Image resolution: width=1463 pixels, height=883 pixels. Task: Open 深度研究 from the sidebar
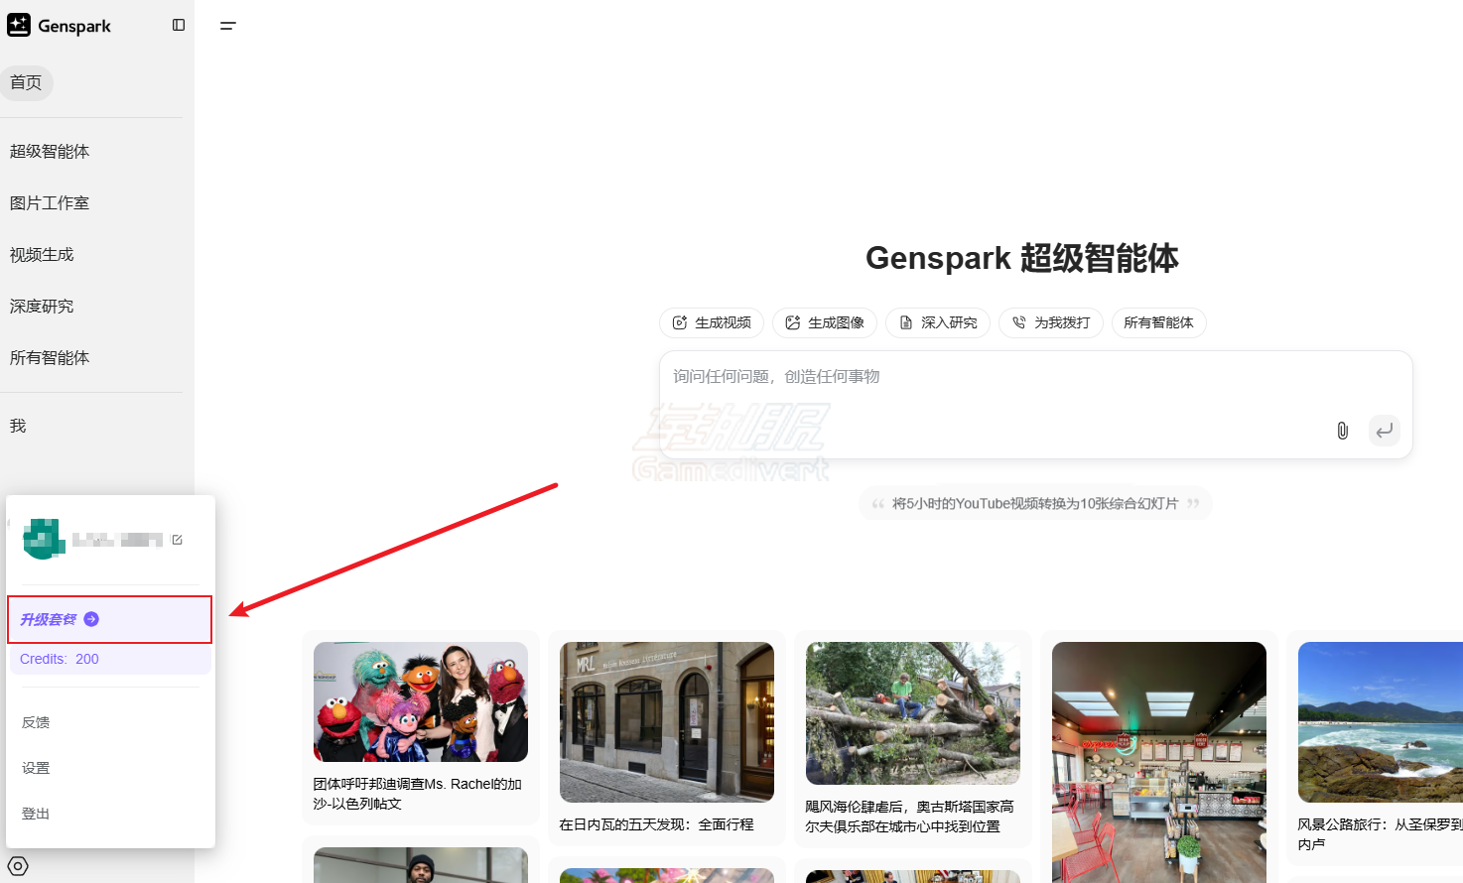pos(42,306)
